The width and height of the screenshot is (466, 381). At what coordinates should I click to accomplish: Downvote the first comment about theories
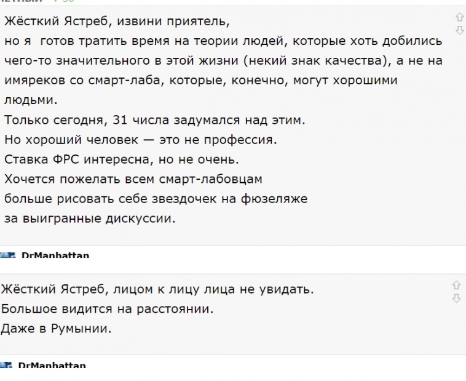click(x=456, y=28)
